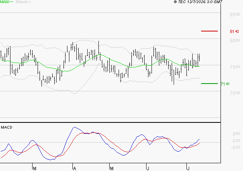Viewport: 243px width, 171px height.
Task: Click the green support line at 71.41
Action: (209, 84)
